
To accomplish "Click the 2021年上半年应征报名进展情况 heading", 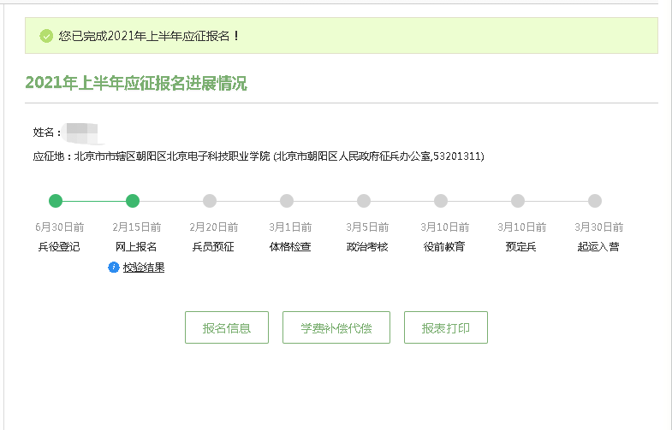I will pos(136,83).
